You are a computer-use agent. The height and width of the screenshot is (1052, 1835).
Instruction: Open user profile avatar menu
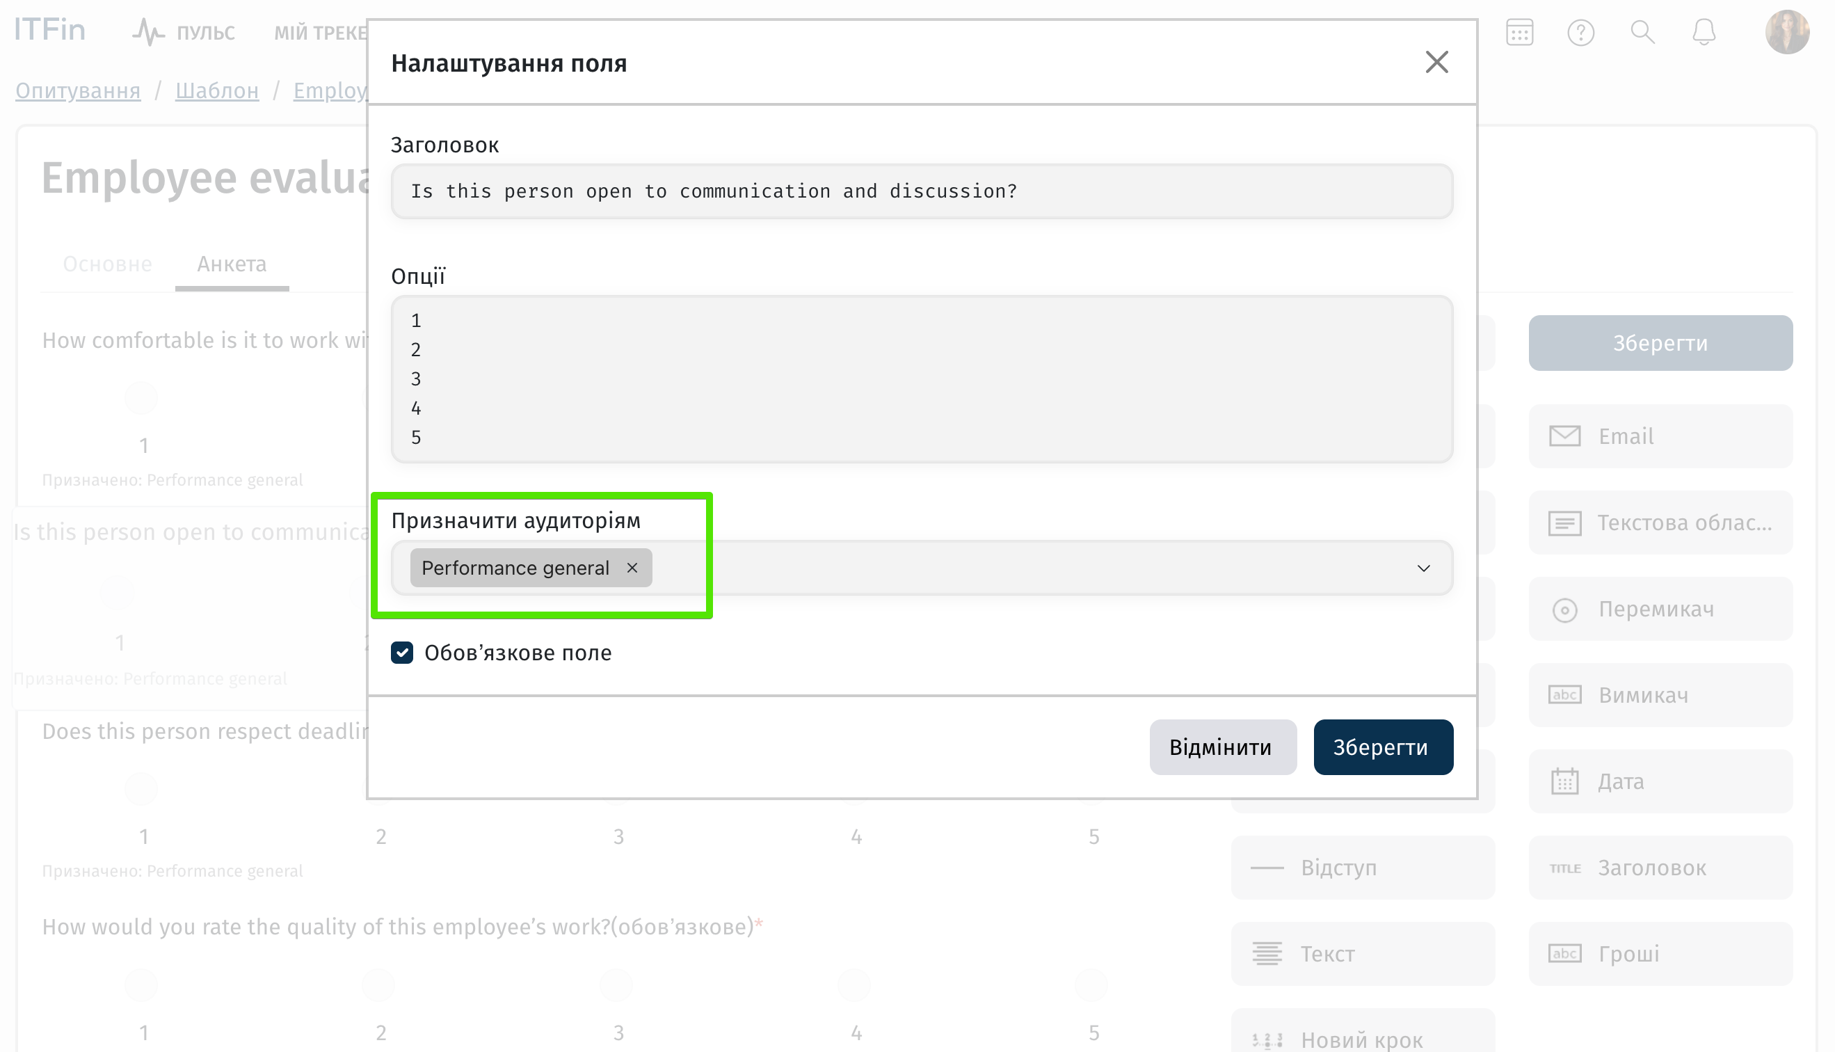coord(1786,33)
